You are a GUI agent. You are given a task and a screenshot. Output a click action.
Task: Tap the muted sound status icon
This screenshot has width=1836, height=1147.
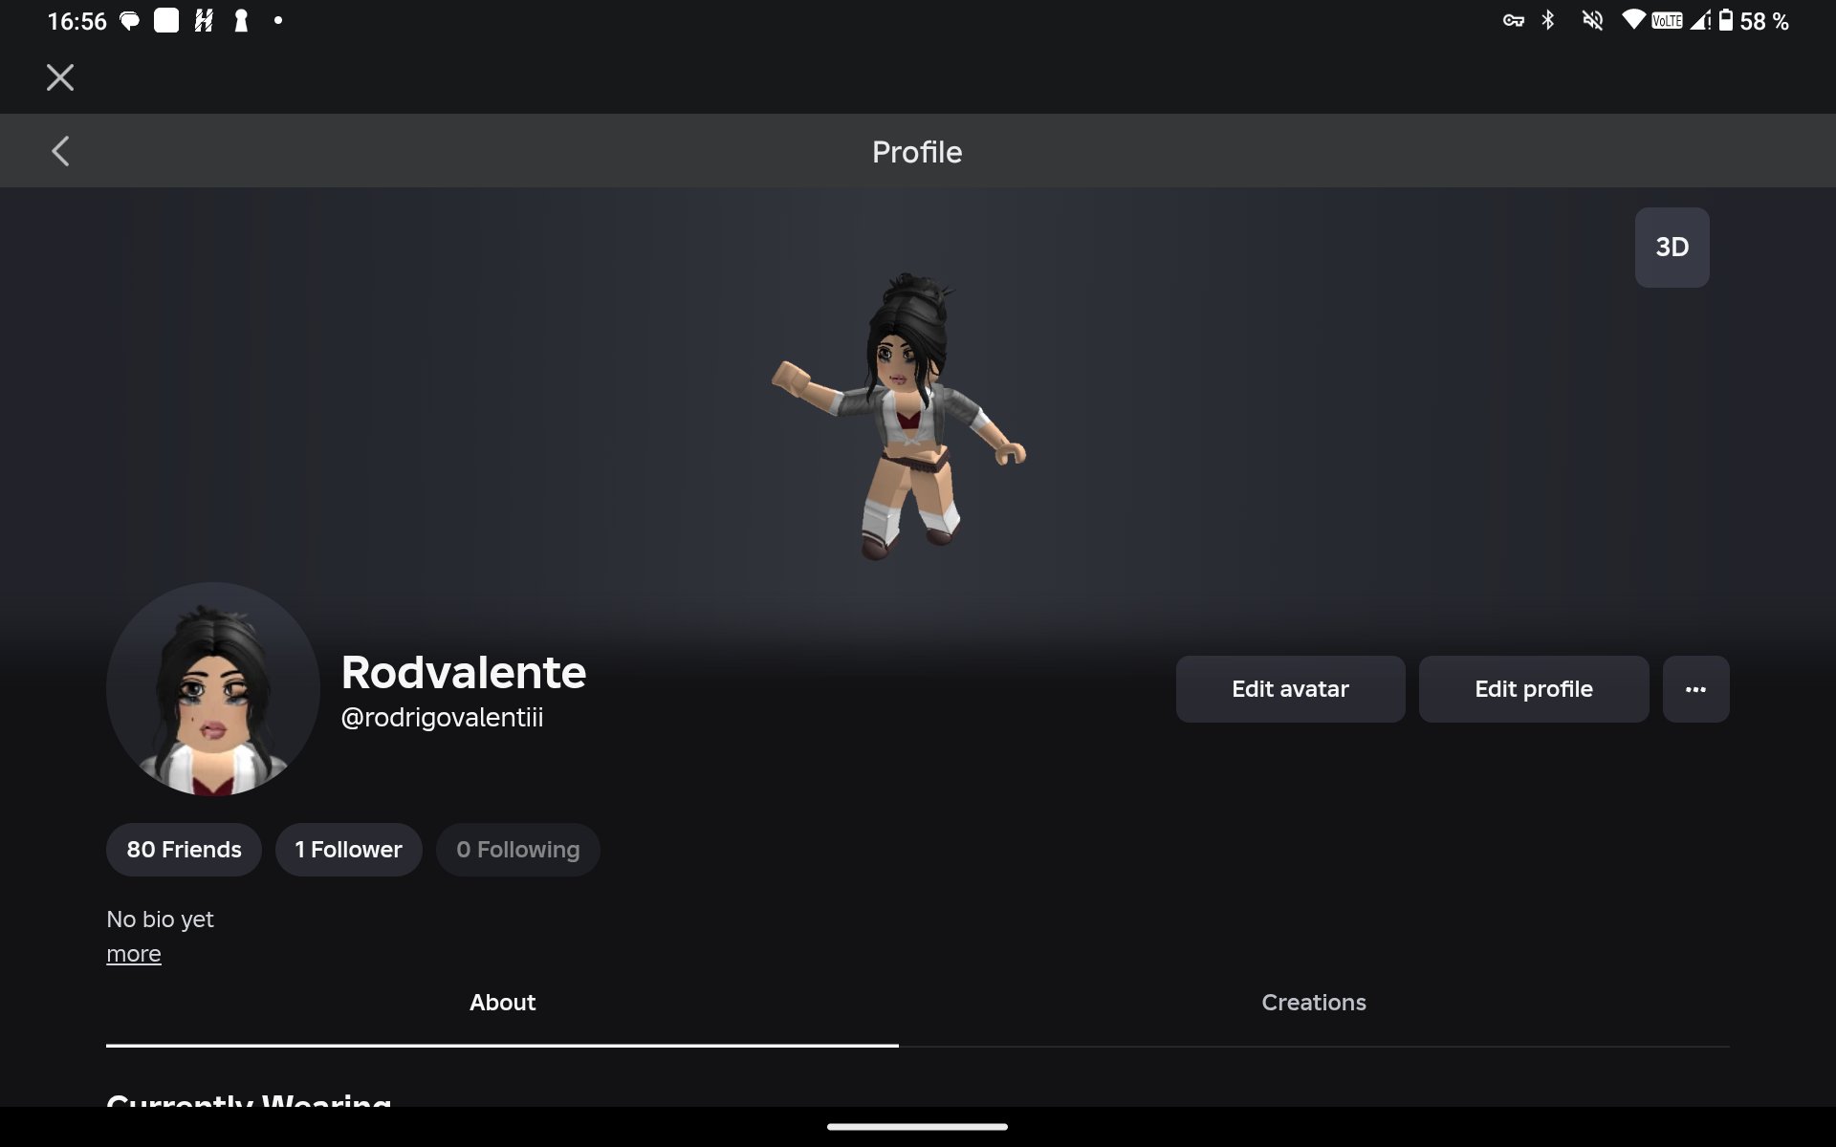point(1592,20)
